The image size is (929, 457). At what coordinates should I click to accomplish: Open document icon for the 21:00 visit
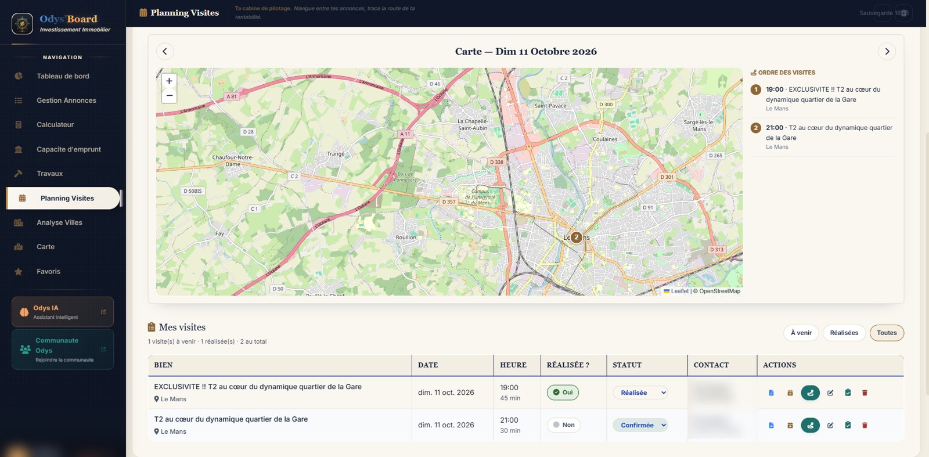click(x=771, y=426)
